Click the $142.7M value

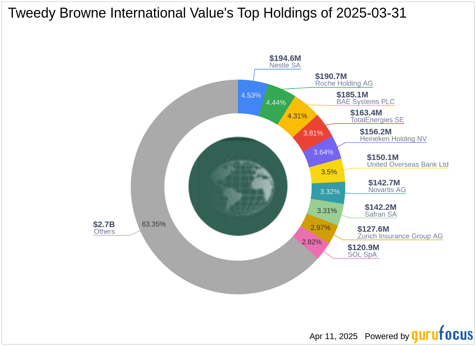coord(384,183)
